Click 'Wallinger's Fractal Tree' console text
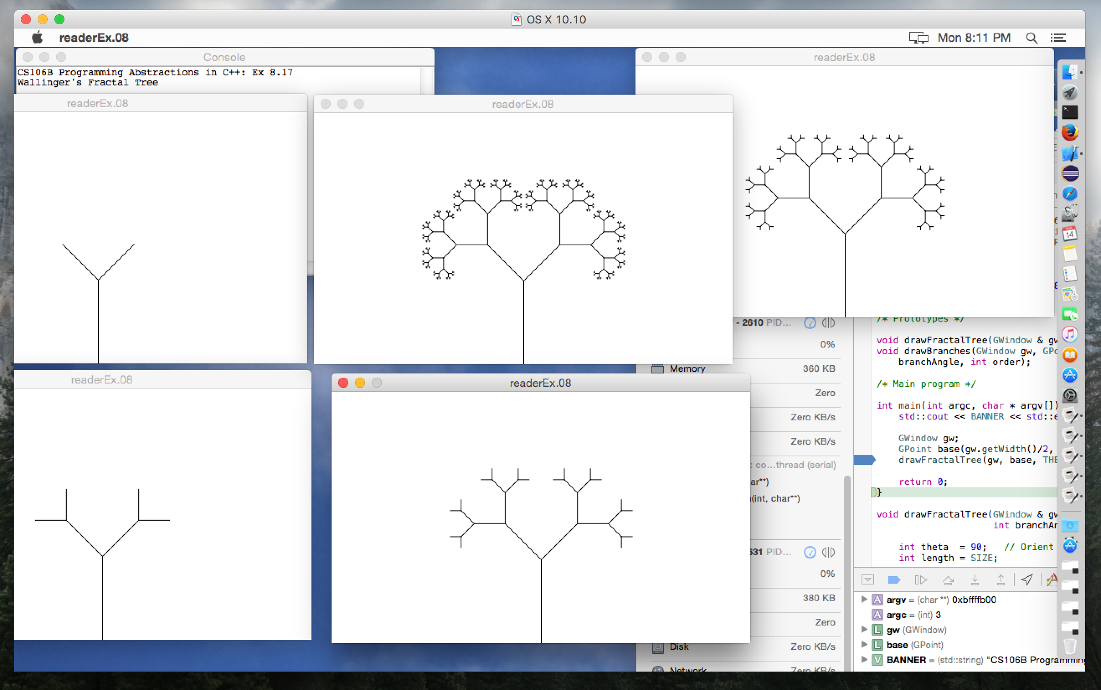This screenshot has width=1101, height=690. point(87,82)
